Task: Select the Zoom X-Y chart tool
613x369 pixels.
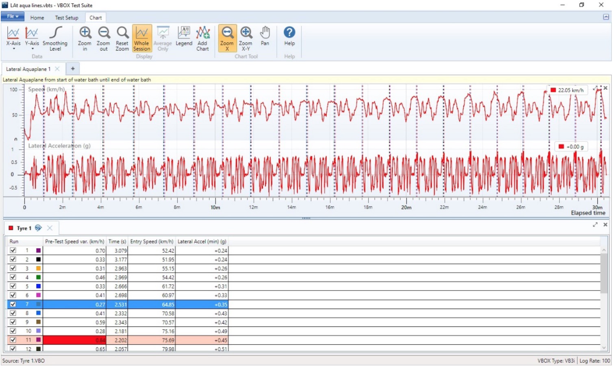Action: pos(246,38)
